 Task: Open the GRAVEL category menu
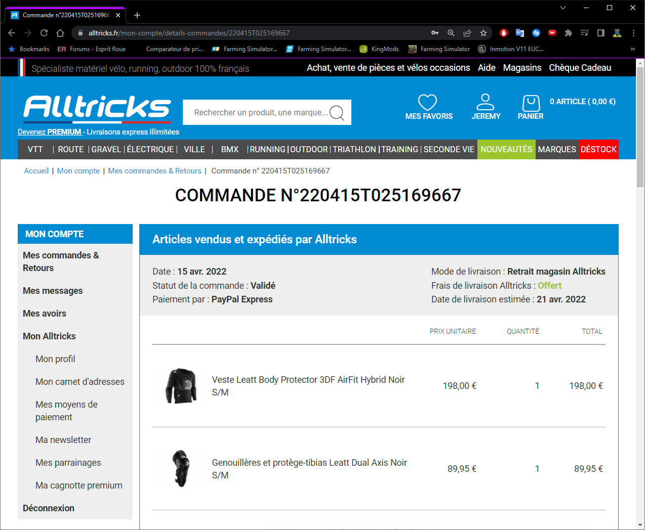pyautogui.click(x=106, y=150)
